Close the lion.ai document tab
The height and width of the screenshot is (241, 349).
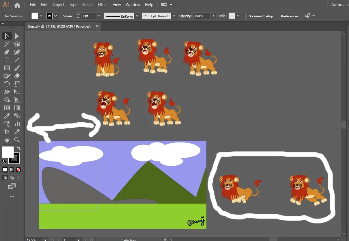[97, 26]
